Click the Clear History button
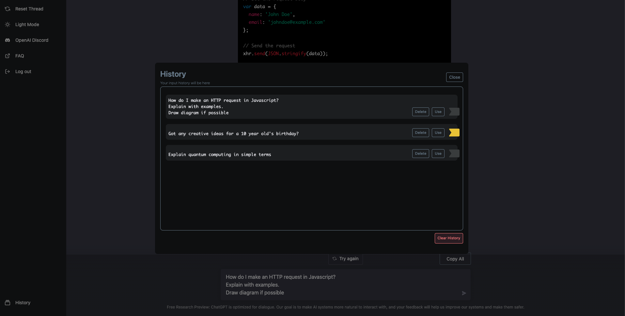625x316 pixels. click(x=449, y=238)
